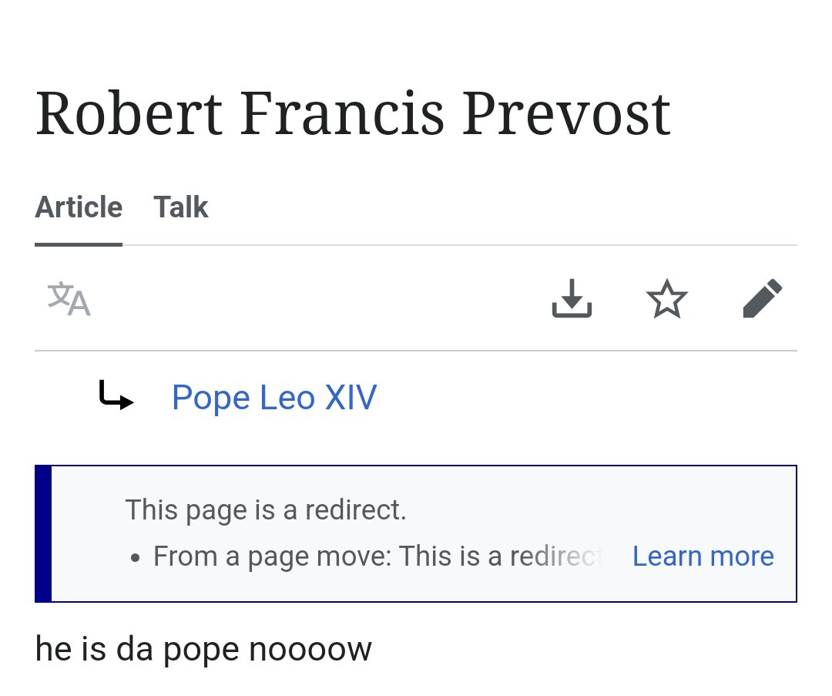Click the word Prevost in the title
The image size is (832, 696).
(567, 113)
